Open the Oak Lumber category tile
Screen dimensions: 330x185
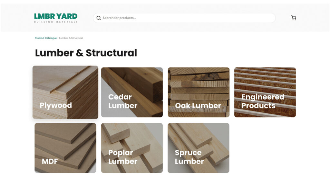(199, 92)
